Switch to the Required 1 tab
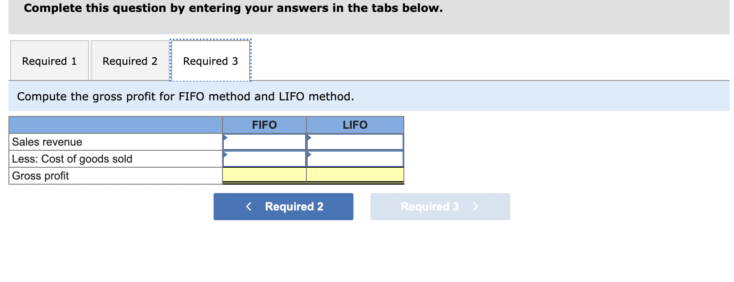This screenshot has width=734, height=282. [49, 61]
